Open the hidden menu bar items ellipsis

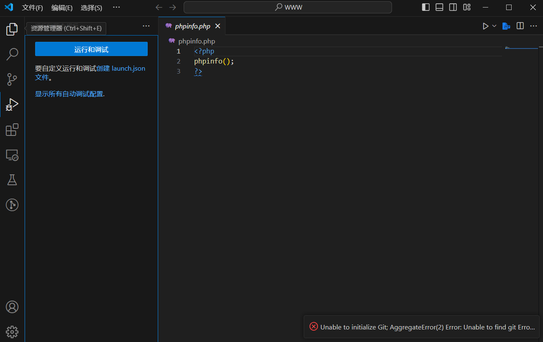116,7
